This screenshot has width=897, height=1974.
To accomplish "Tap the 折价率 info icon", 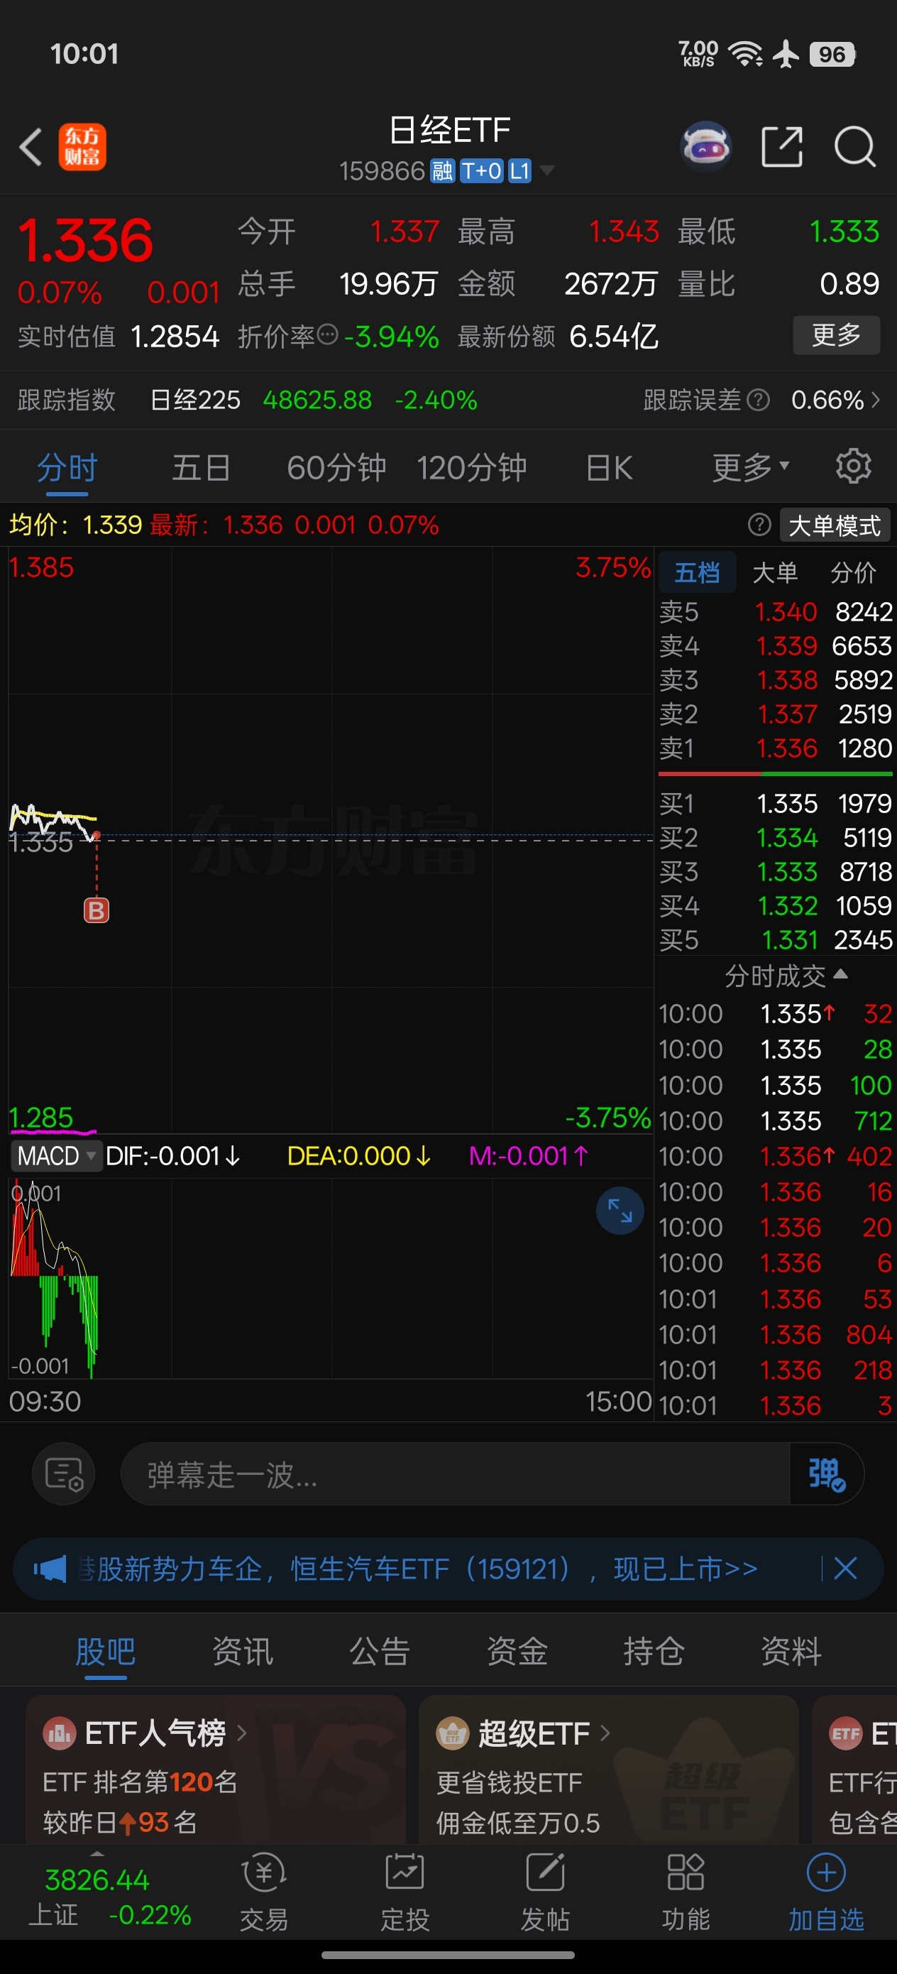I will click(x=327, y=335).
